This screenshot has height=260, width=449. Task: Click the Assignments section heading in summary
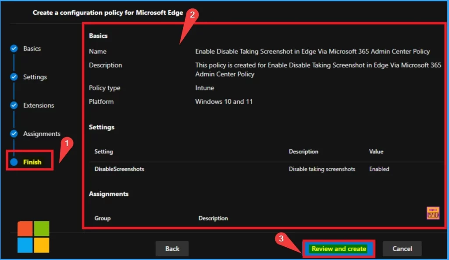pyautogui.click(x=109, y=194)
